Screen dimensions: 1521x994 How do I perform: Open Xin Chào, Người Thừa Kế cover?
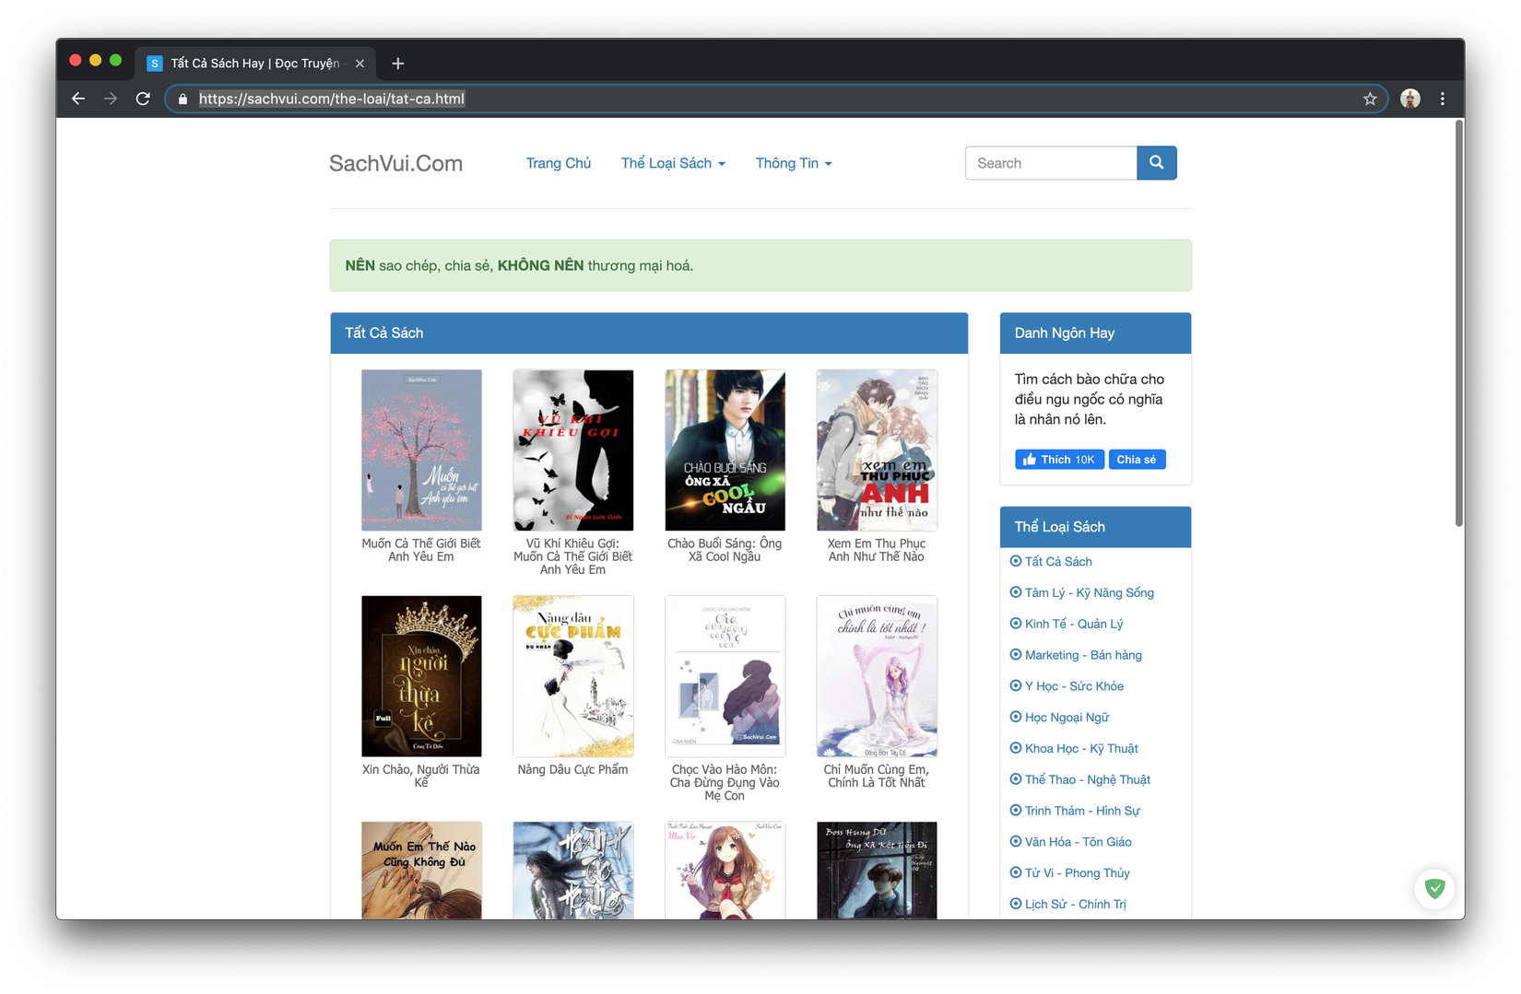[421, 676]
